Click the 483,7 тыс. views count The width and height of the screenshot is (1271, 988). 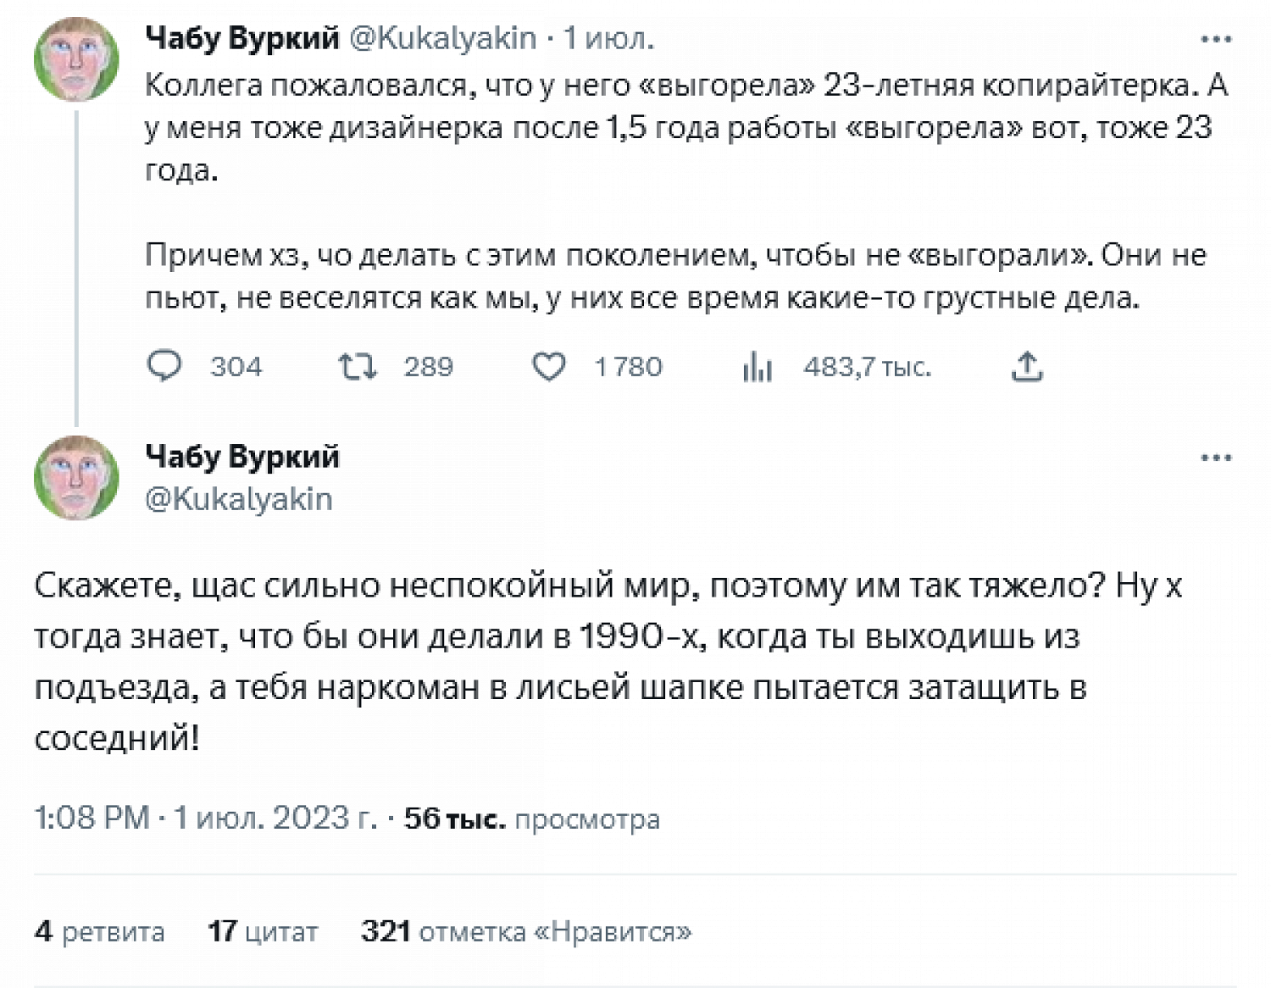pyautogui.click(x=866, y=367)
